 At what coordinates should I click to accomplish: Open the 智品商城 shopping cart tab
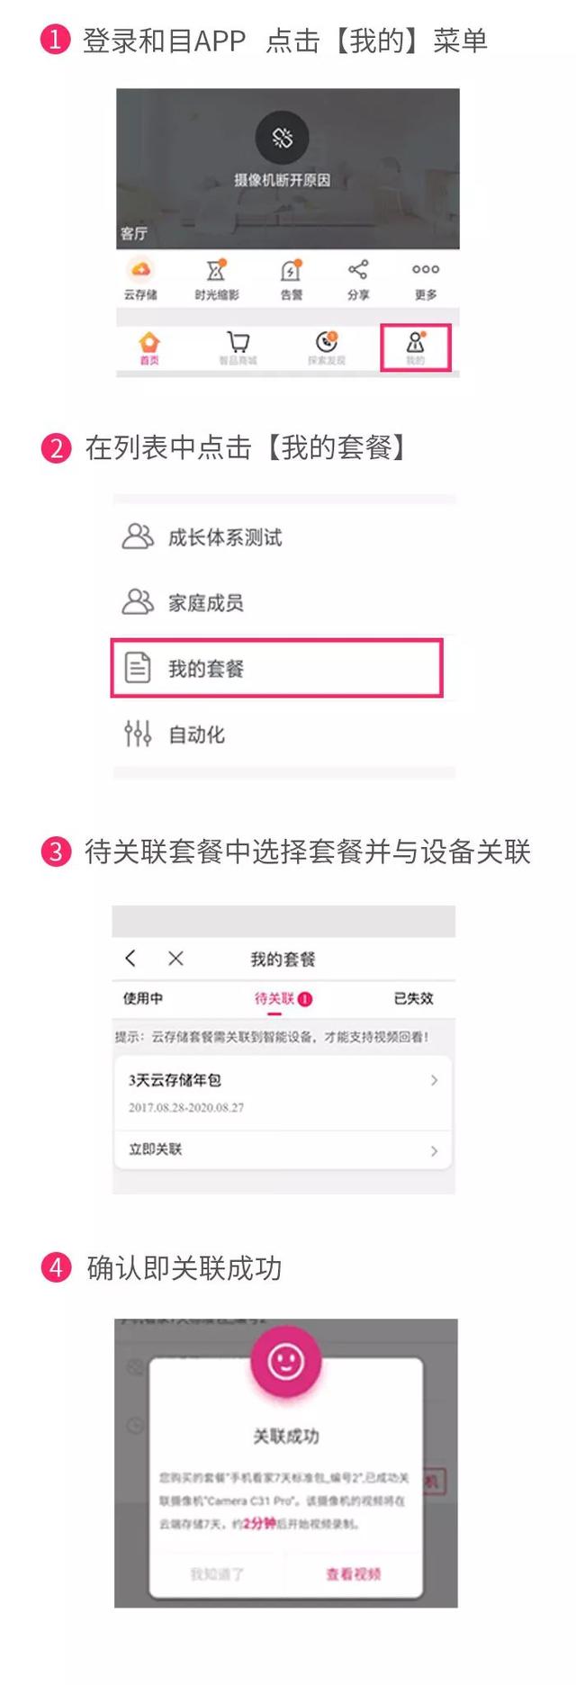238,343
